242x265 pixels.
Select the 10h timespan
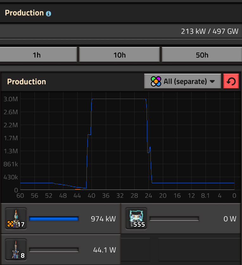(119, 55)
